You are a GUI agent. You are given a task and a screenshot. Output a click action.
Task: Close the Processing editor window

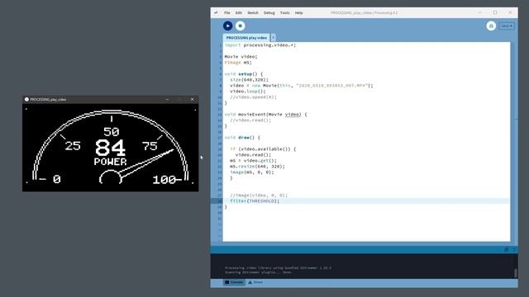click(x=510, y=13)
